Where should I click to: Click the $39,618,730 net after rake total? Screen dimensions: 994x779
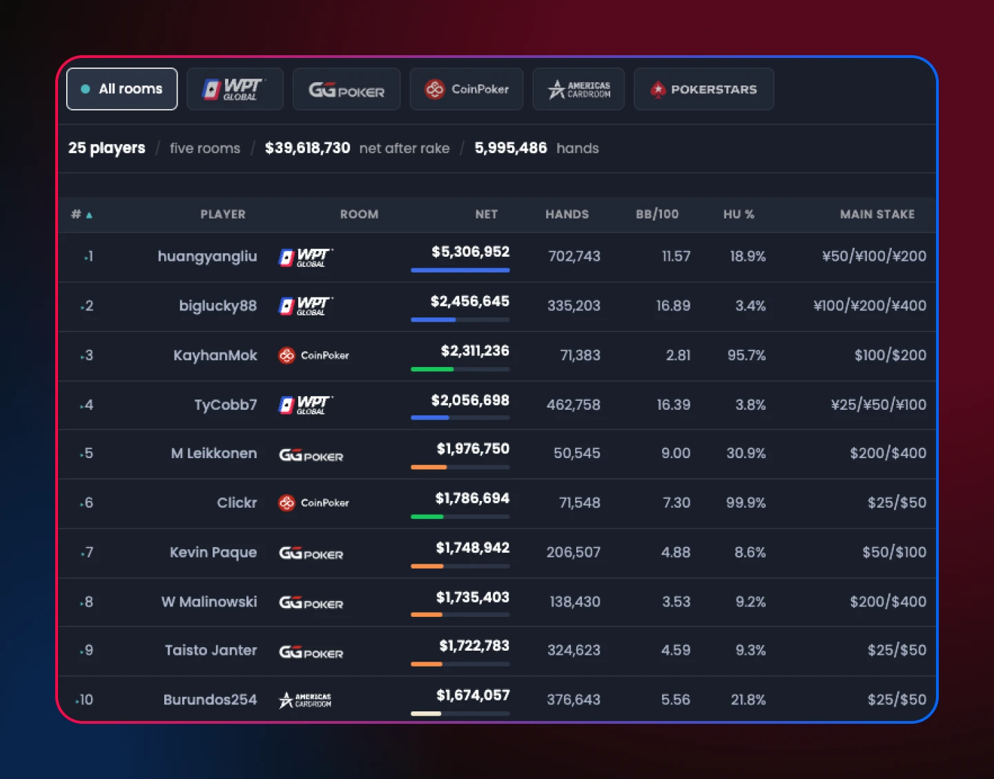308,148
